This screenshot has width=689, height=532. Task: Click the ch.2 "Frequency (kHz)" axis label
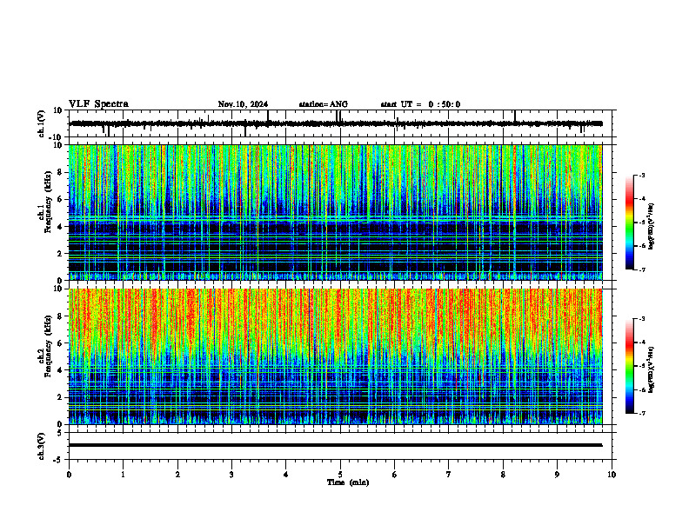pos(47,346)
